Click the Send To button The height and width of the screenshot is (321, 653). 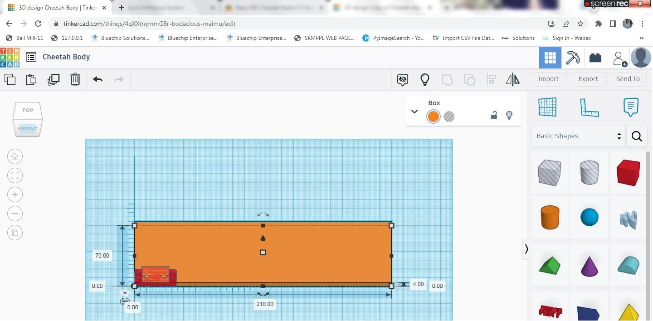pyautogui.click(x=628, y=79)
